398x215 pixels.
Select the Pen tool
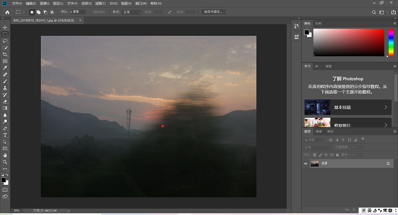pyautogui.click(x=5, y=129)
